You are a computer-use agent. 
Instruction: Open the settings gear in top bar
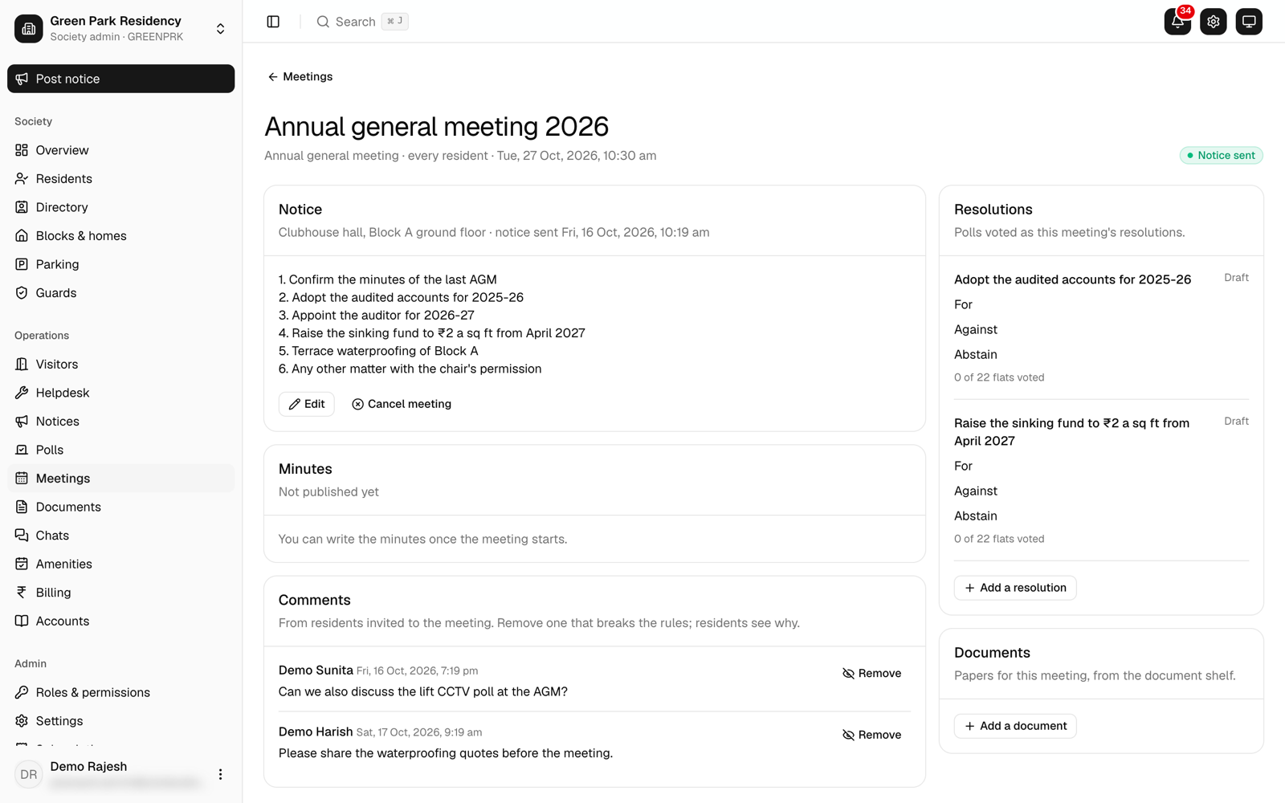click(1213, 22)
